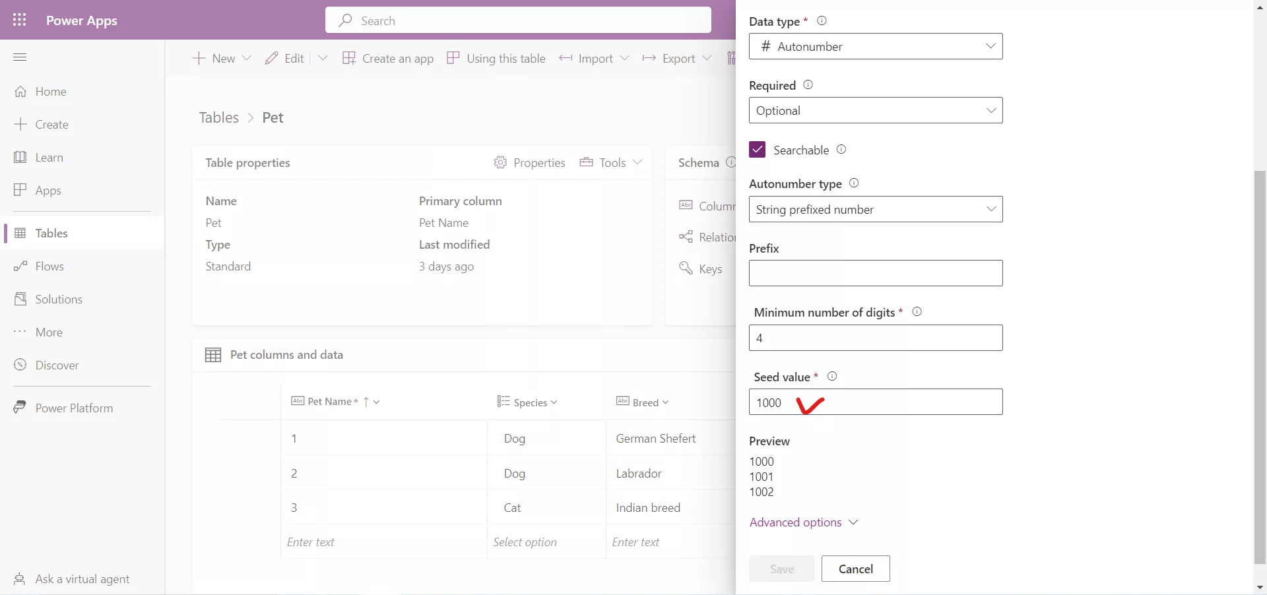Open Keys from the Schema section
The image size is (1267, 595).
[x=686, y=268]
